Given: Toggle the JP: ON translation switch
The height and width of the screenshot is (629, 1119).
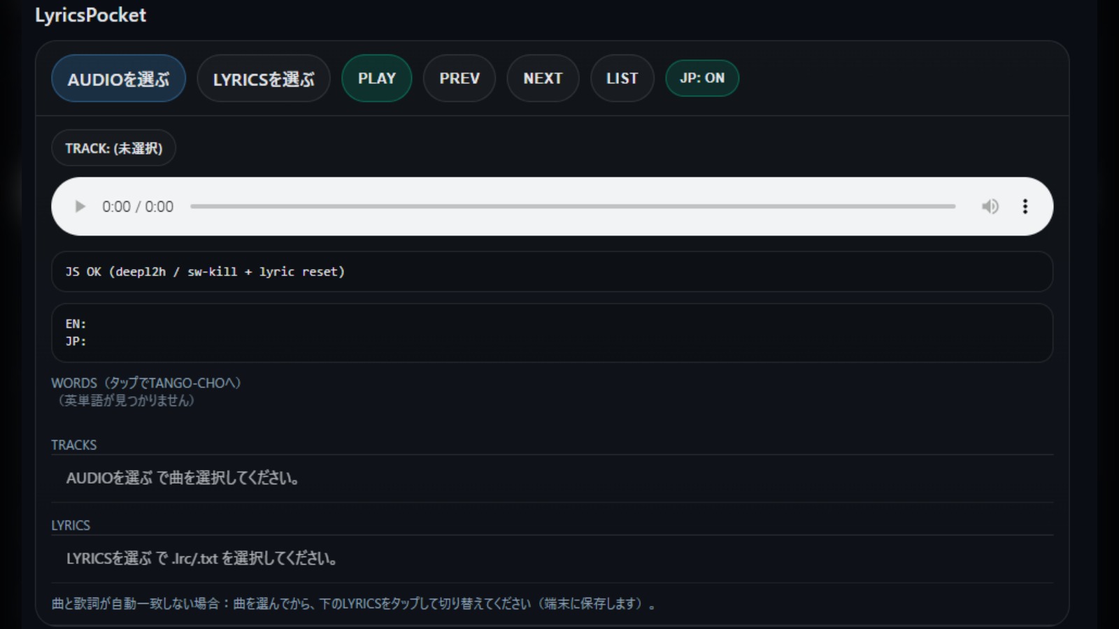Looking at the screenshot, I should (x=701, y=78).
